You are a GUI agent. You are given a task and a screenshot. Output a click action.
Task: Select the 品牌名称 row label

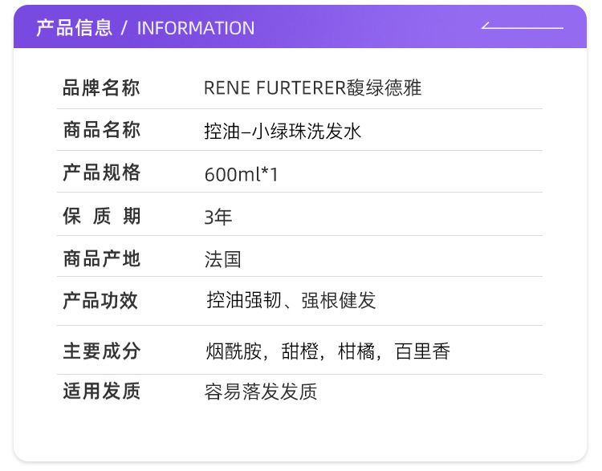tap(102, 88)
